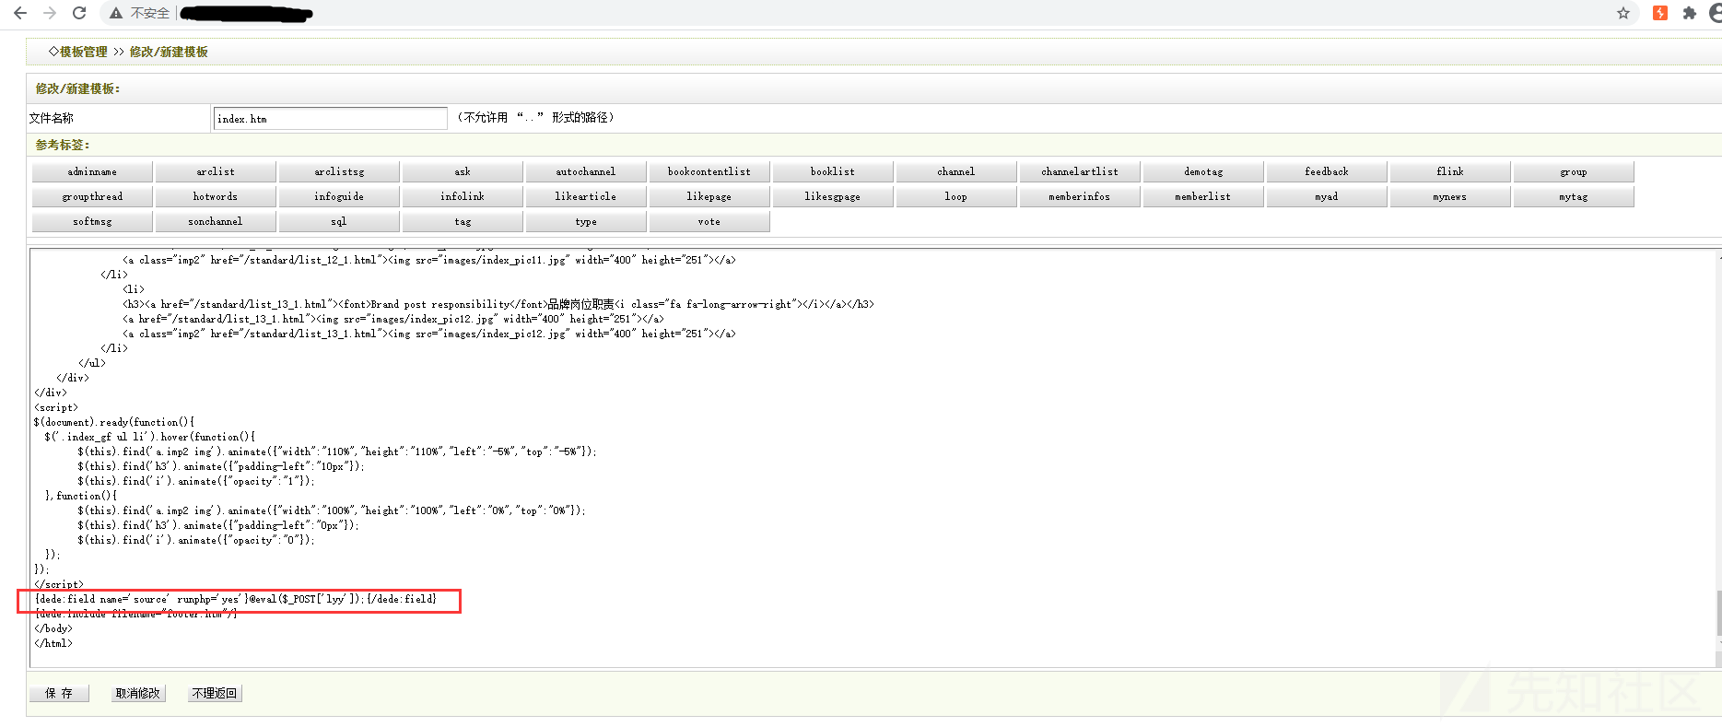Viewport: 1722px width, 727px height.
Task: Insert the infolink tag
Action: (x=463, y=196)
